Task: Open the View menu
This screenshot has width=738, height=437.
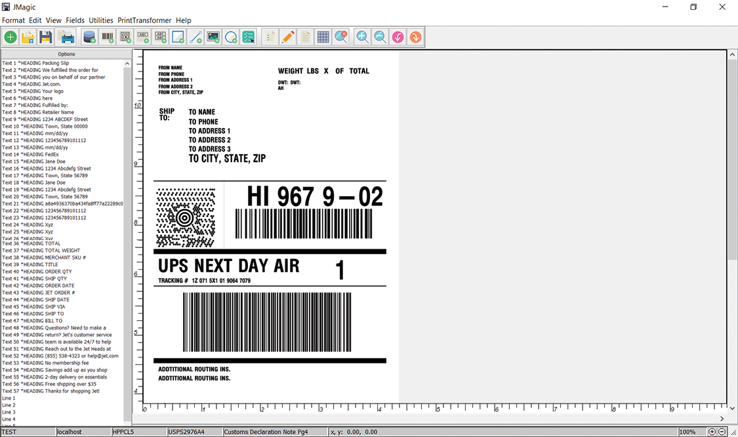Action: tap(53, 20)
